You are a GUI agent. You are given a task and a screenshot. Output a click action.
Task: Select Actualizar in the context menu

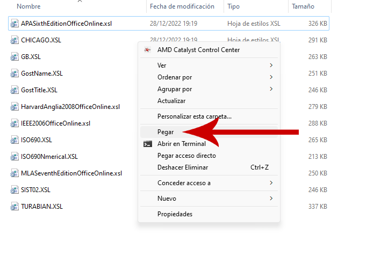click(x=171, y=101)
